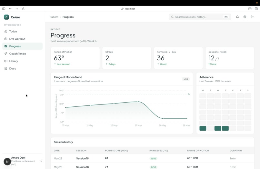Viewport: 260px width, 169px height.
Task: Click the Library book icon
Action: [6, 61]
